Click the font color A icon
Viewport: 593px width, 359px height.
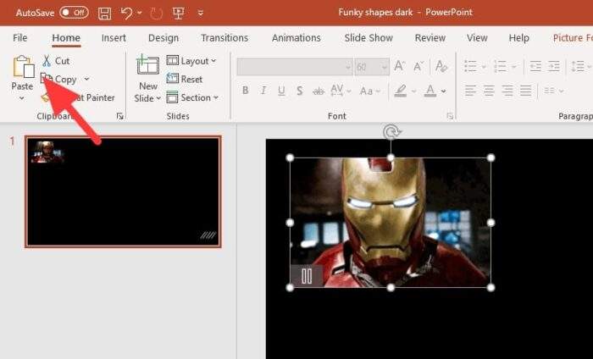coord(430,91)
